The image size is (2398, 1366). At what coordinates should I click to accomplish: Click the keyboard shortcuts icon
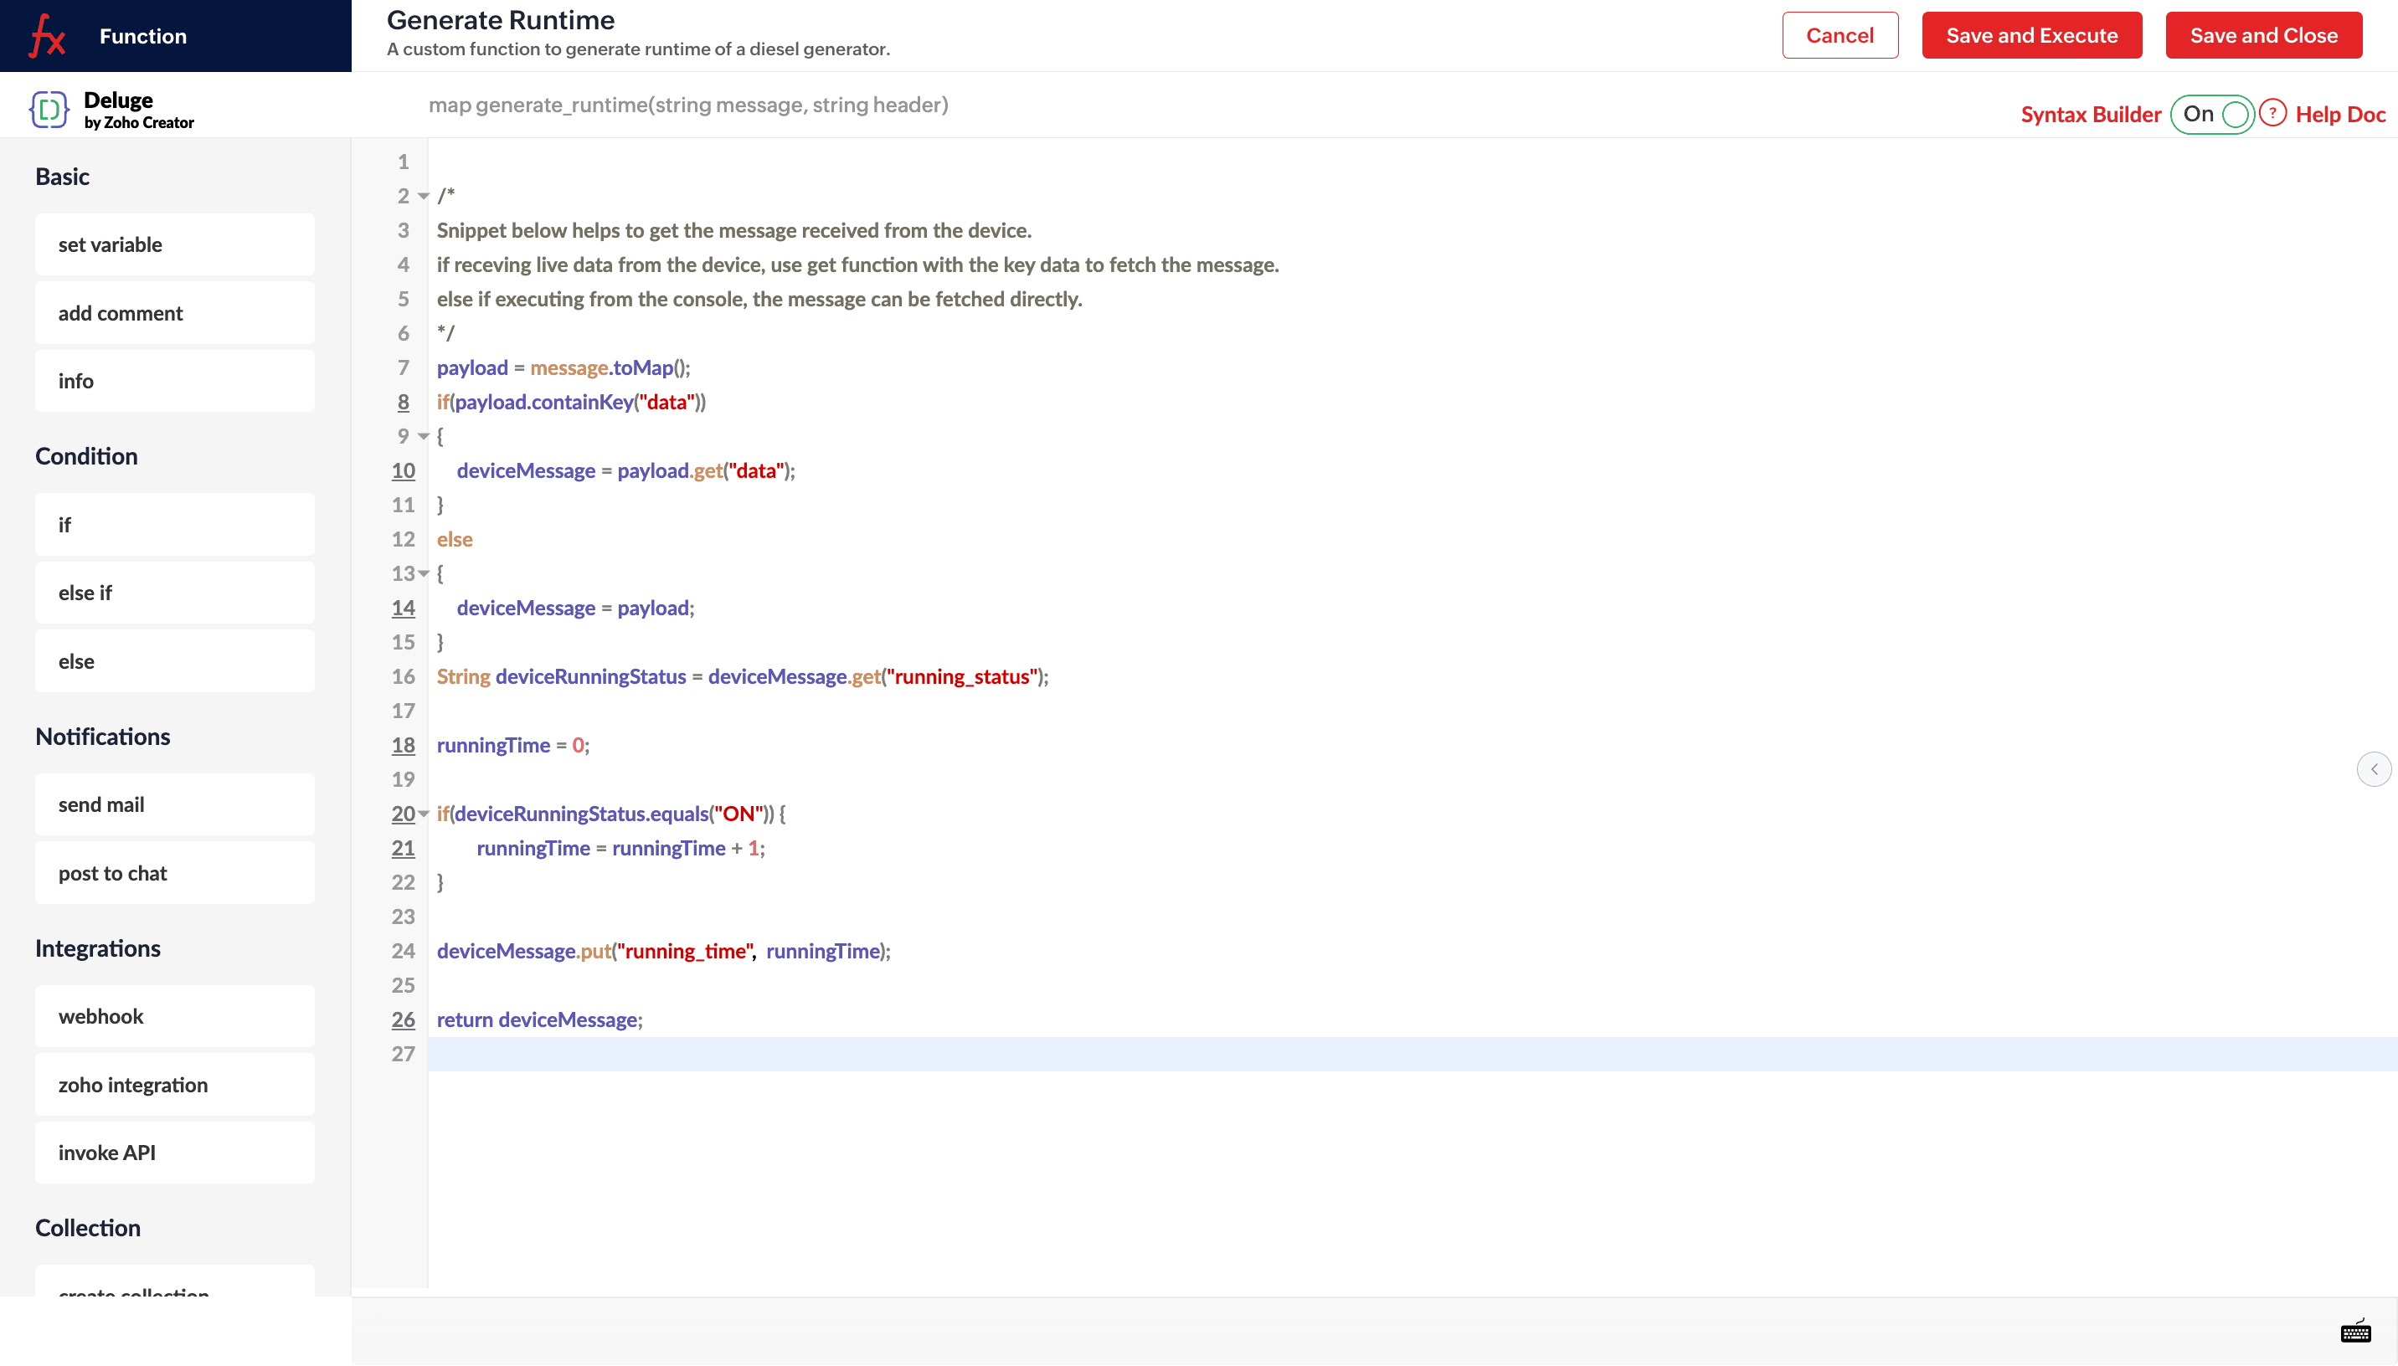tap(2354, 1332)
